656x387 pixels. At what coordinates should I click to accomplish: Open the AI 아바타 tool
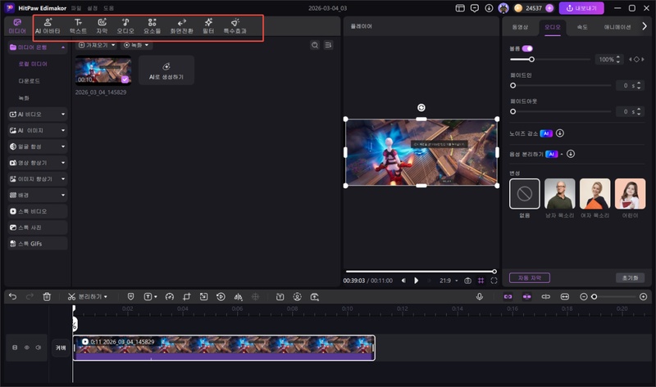pos(48,25)
